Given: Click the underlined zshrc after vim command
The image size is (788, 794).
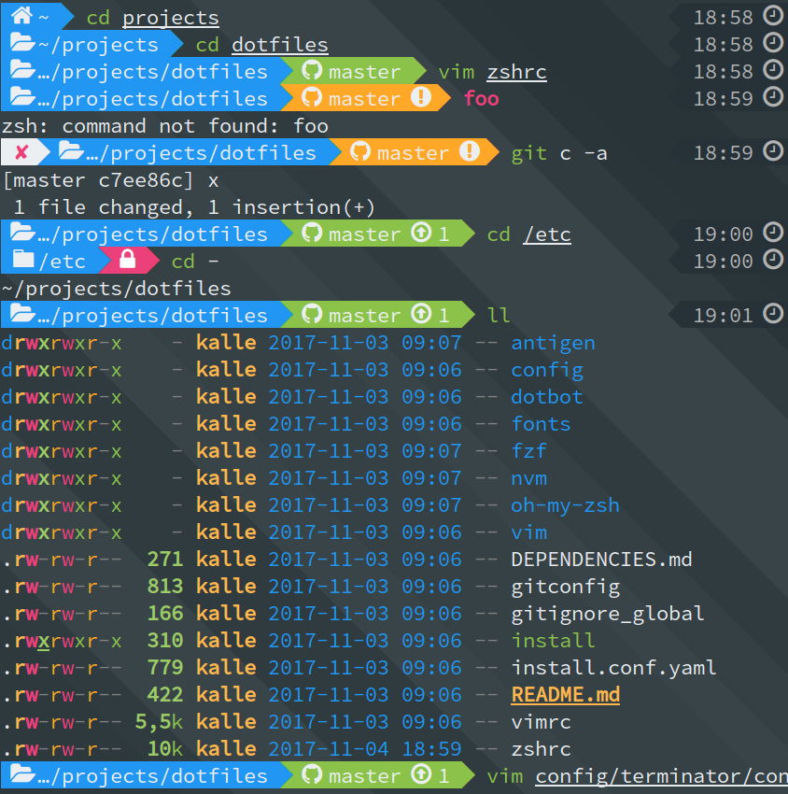Looking at the screenshot, I should tap(516, 71).
